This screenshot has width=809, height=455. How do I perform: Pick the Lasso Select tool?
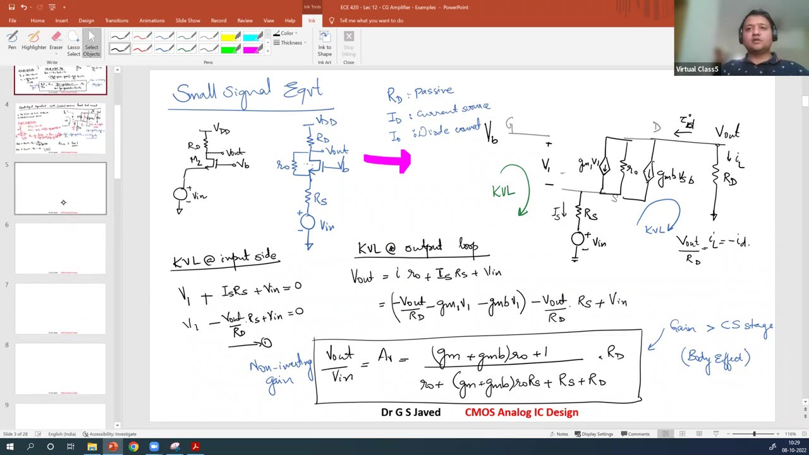(73, 43)
